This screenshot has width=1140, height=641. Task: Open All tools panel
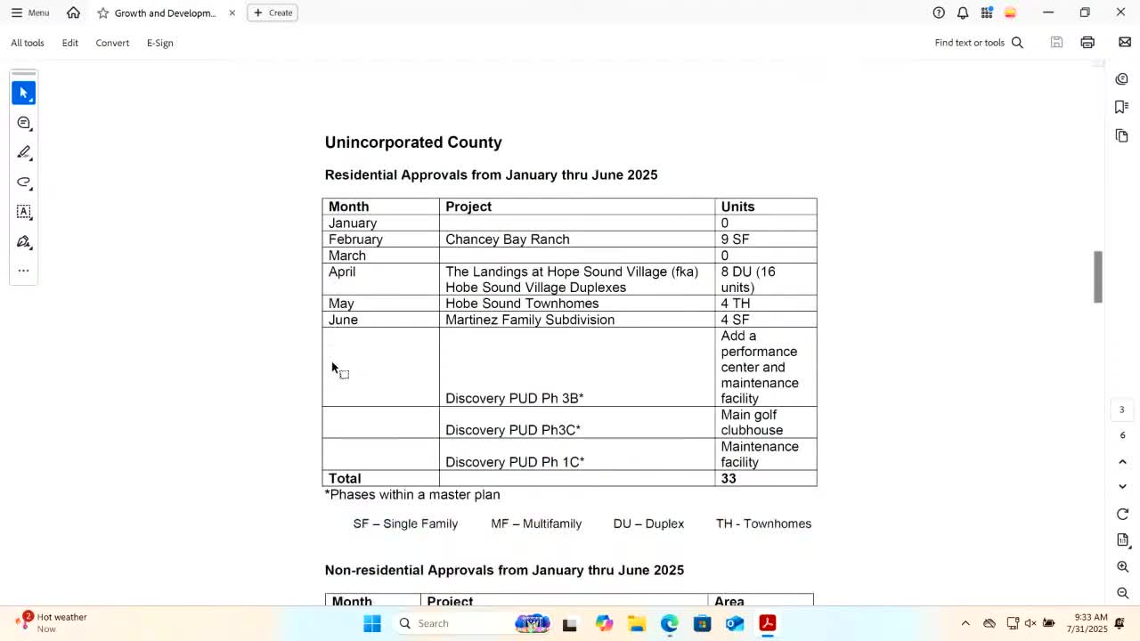(28, 43)
